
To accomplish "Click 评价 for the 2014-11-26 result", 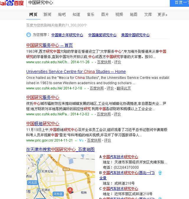I will pos(118,62).
